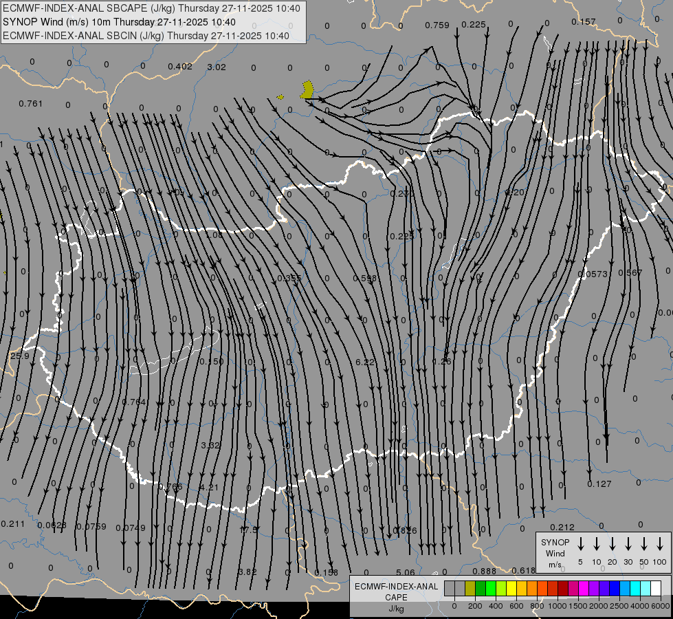The width and height of the screenshot is (673, 619).
Task: Click the map value 1.26
Action: 442,362
